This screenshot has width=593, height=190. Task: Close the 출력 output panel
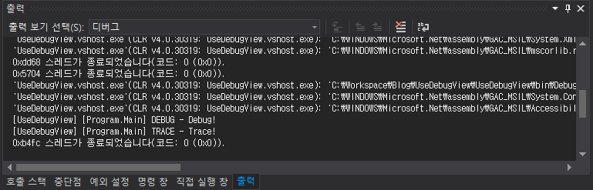point(580,8)
